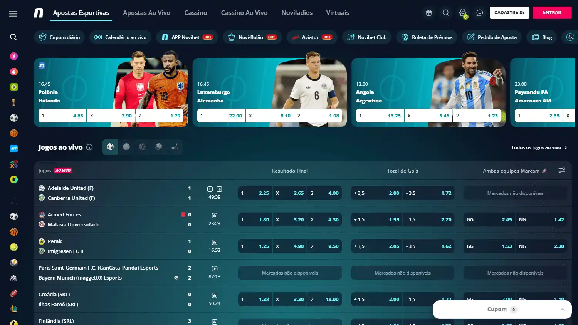Open the settings gear icon
Image resolution: width=578 pixels, height=325 pixels.
(x=463, y=13)
